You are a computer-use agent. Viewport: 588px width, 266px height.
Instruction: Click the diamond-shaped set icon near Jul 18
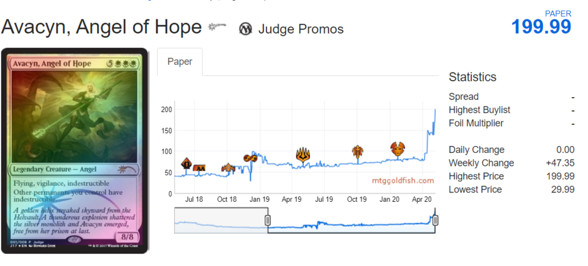(186, 163)
